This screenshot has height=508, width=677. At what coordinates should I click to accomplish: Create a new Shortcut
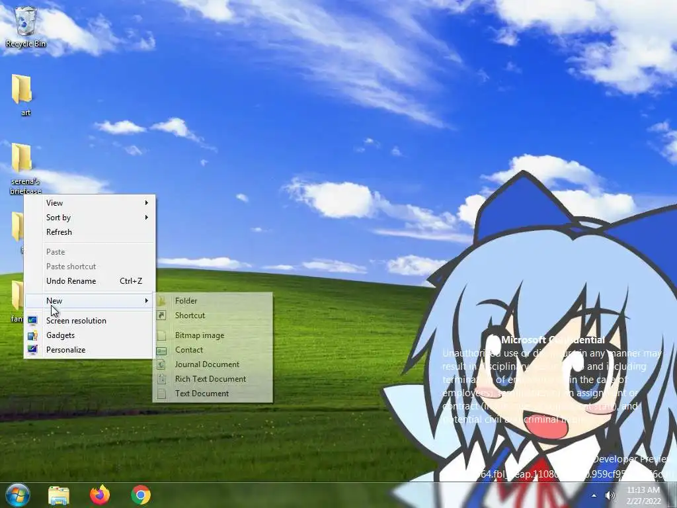pyautogui.click(x=213, y=316)
